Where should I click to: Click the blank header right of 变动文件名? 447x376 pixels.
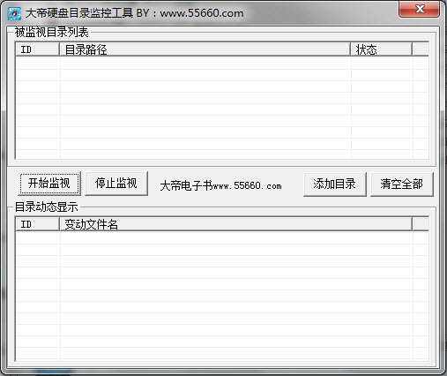(x=421, y=224)
